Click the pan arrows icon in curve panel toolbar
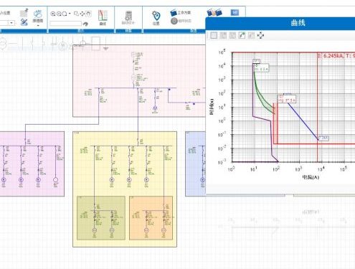This screenshot has height=269, width=355. click(260, 36)
